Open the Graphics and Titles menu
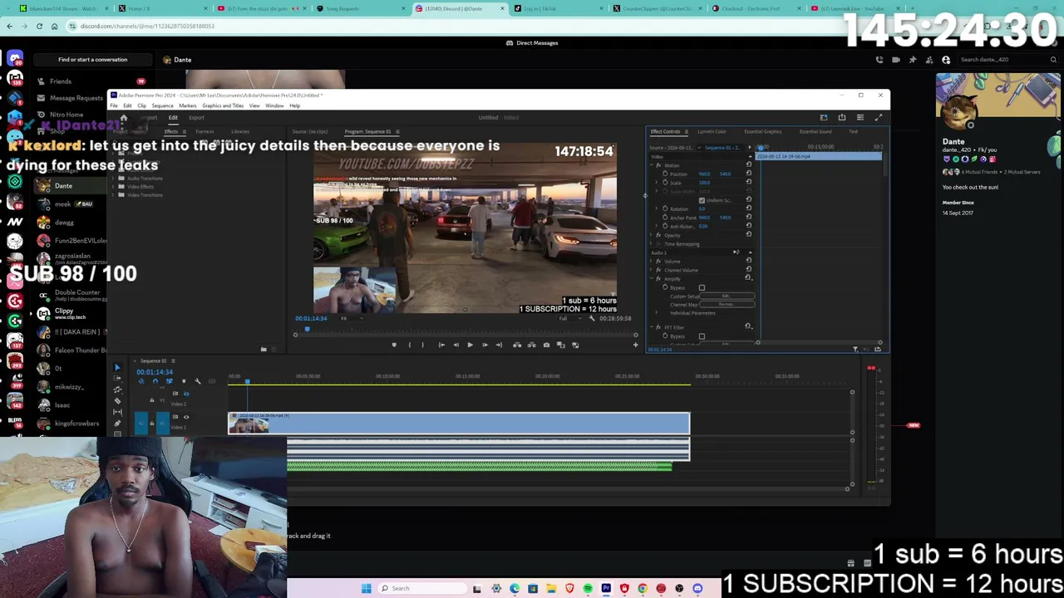1064x598 pixels. (223, 105)
